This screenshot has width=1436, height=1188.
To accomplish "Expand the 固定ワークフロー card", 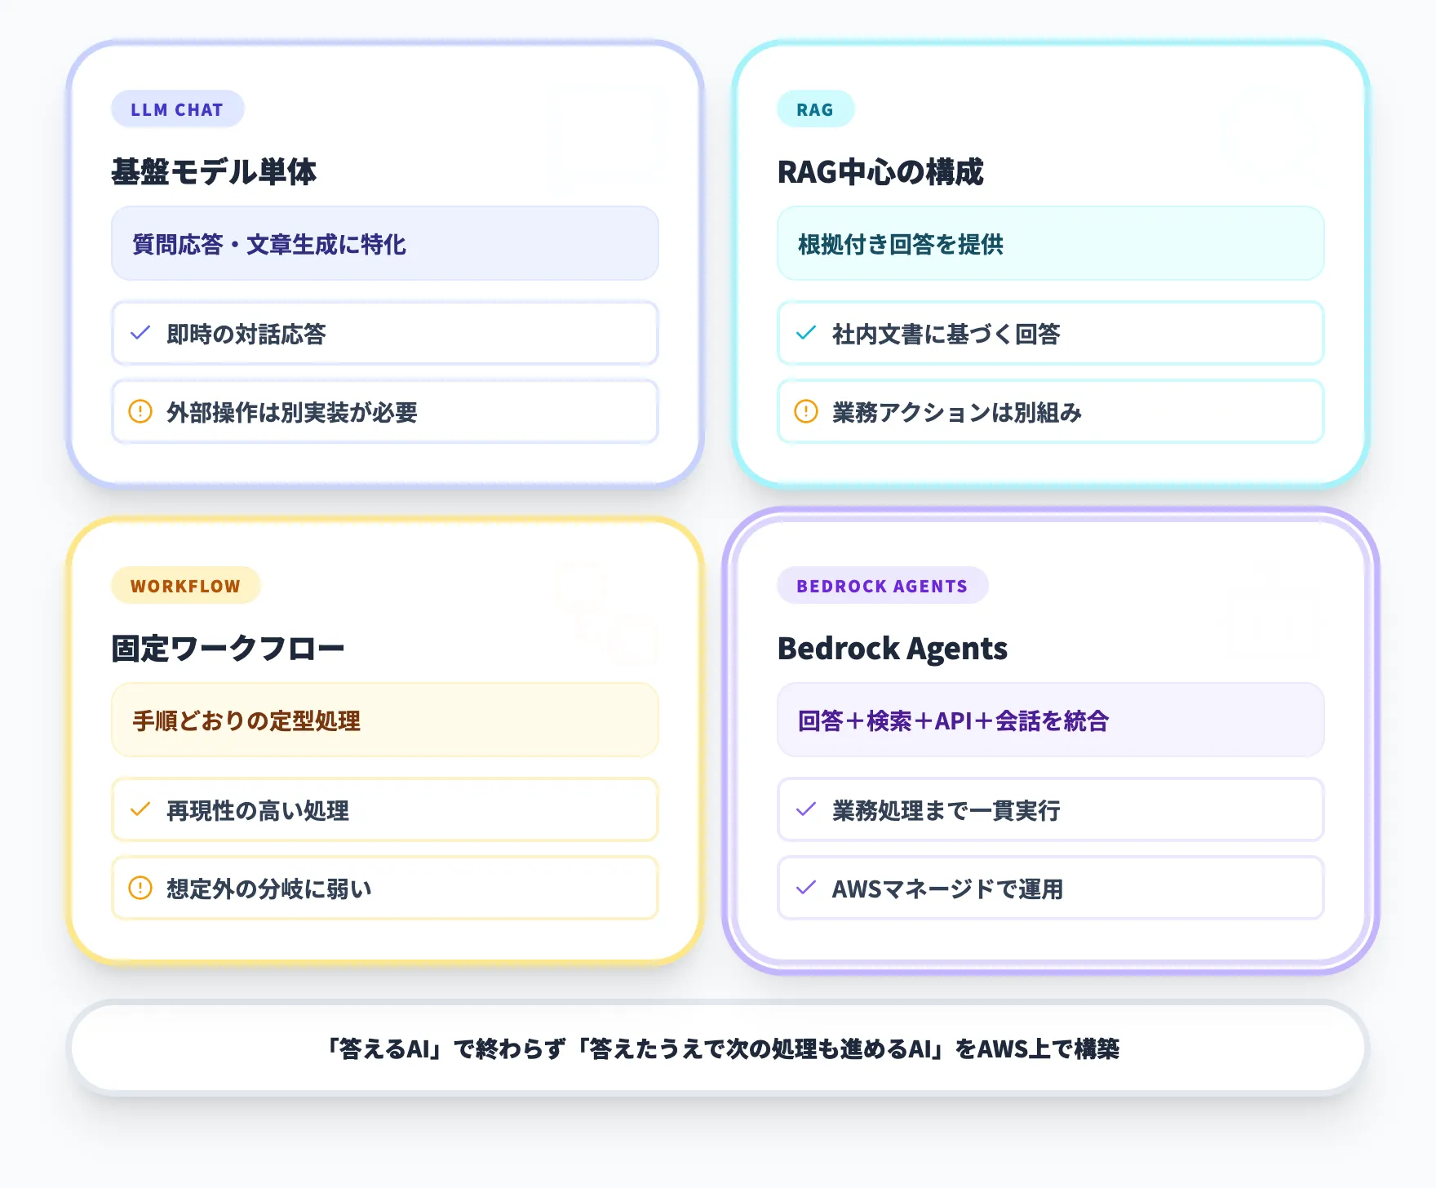I will 228,649.
